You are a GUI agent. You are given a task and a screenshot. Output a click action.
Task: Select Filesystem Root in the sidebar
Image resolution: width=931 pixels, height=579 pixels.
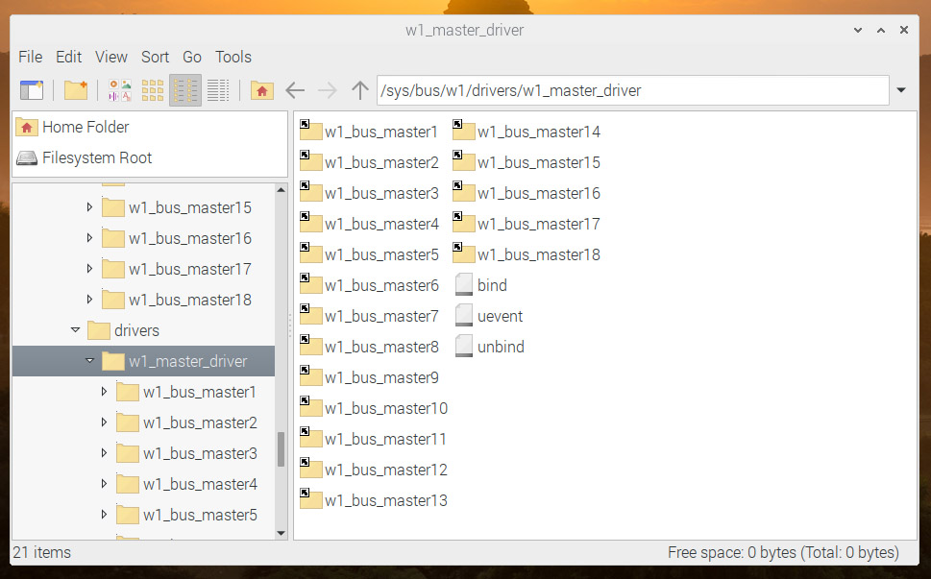(x=97, y=157)
